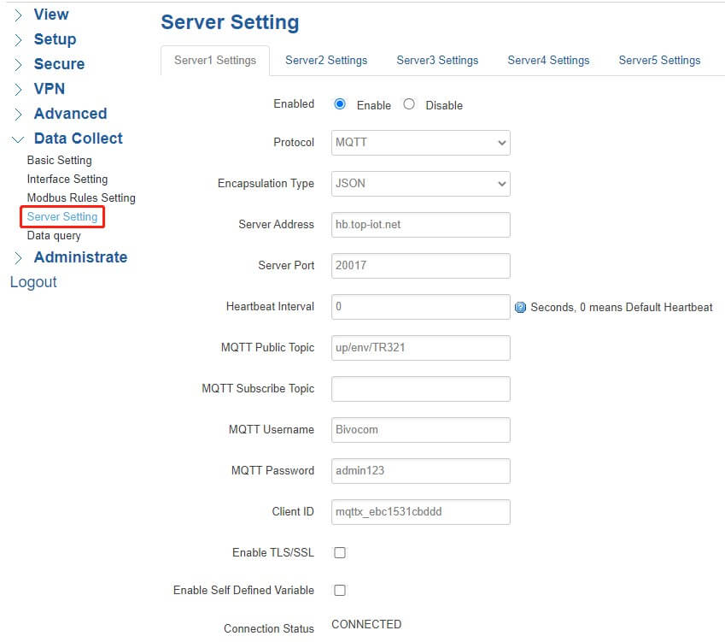Click the MQTT Username field showing Bivocom
Image resolution: width=725 pixels, height=642 pixels.
421,430
